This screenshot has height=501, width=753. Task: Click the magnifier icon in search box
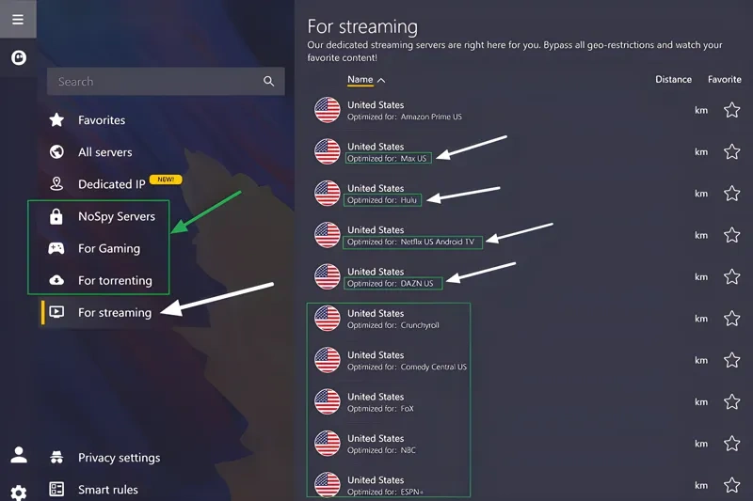[269, 82]
